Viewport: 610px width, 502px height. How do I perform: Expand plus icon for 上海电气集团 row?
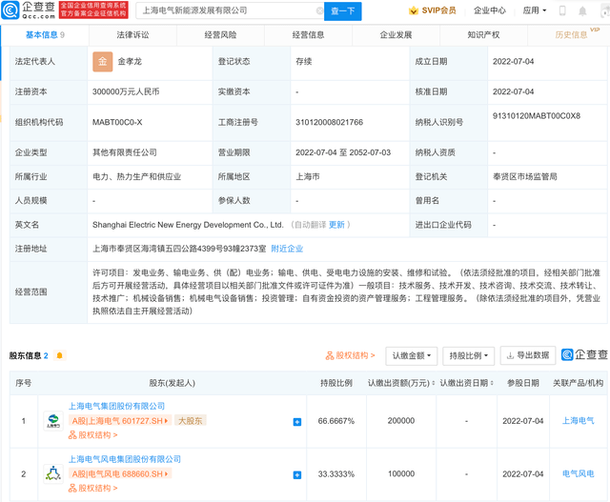pyautogui.click(x=297, y=422)
